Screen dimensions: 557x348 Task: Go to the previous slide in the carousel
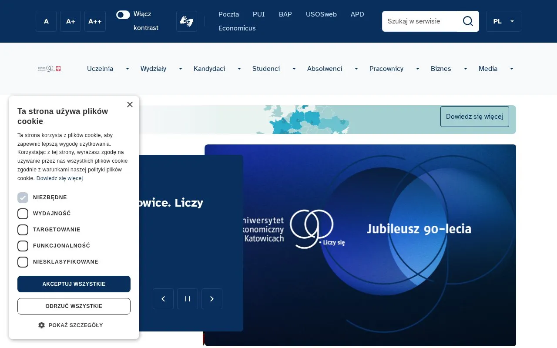163,299
